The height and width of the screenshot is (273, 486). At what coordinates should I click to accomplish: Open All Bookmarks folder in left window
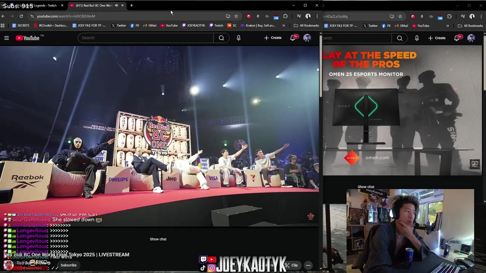(x=306, y=26)
